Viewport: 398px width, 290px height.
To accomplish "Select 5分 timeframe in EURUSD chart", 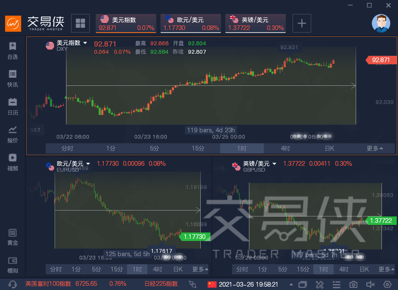I will click(97, 269).
